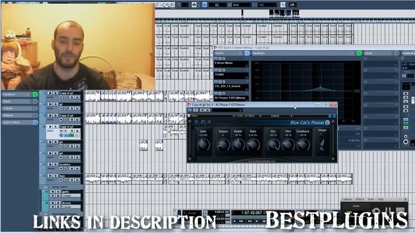Toggle the green EQ power button in Channel Settings

tap(359, 53)
